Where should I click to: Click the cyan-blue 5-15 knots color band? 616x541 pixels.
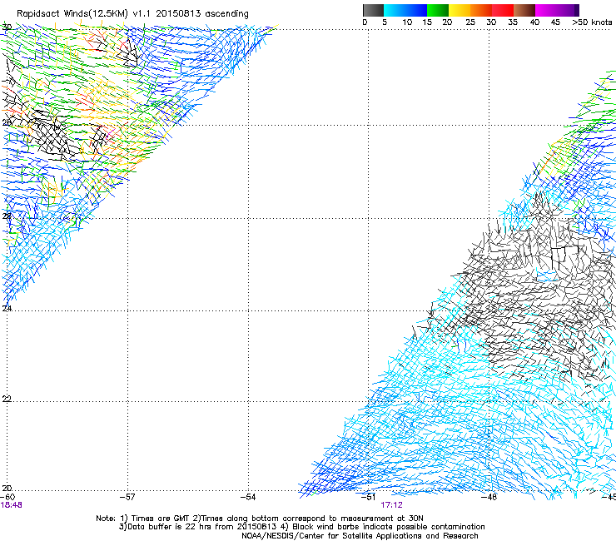[405, 10]
